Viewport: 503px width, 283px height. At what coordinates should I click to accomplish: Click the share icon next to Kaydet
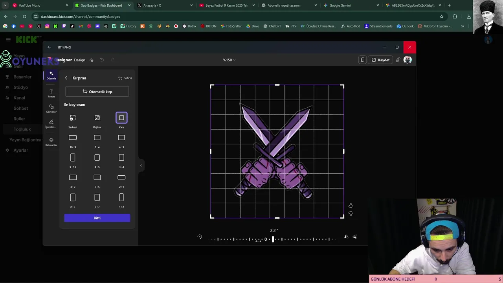click(x=398, y=60)
